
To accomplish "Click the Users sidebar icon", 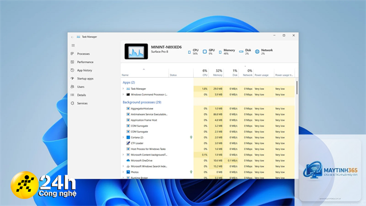I will click(x=73, y=86).
